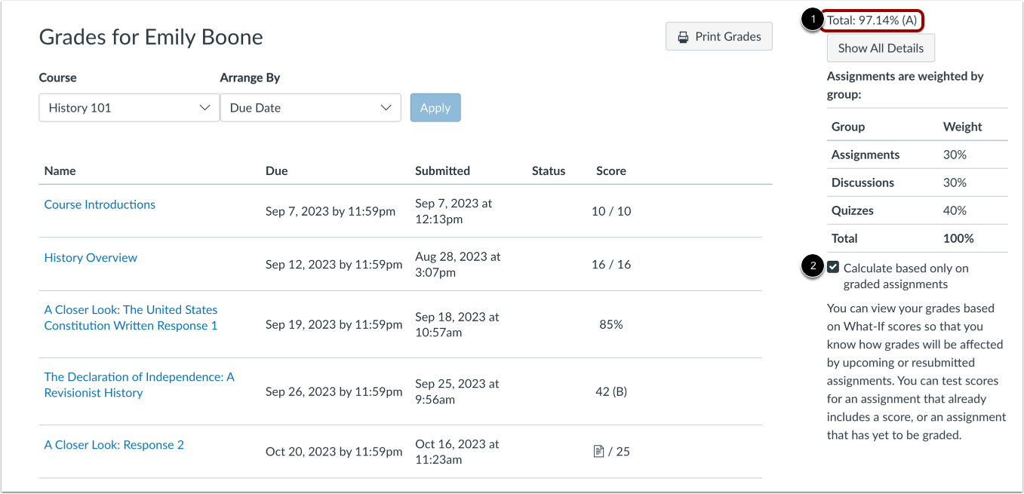Image resolution: width=1024 pixels, height=494 pixels.
Task: Open The Declaration of Independence assignment link
Action: click(140, 385)
